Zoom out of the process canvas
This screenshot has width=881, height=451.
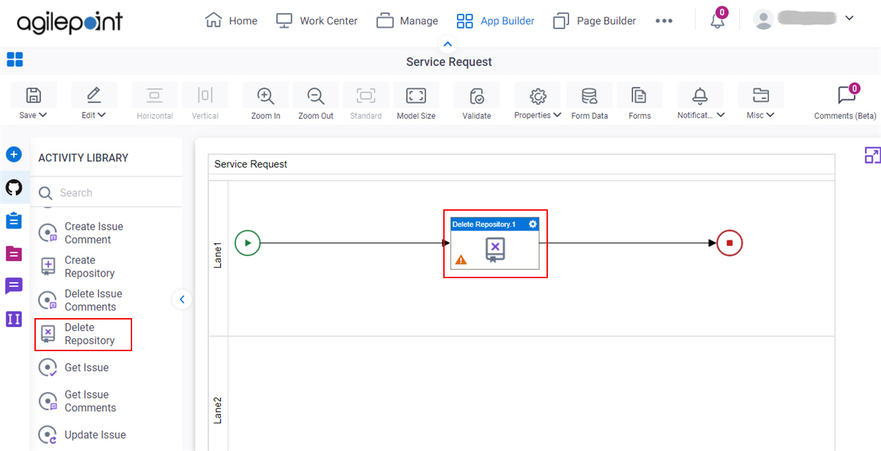316,96
